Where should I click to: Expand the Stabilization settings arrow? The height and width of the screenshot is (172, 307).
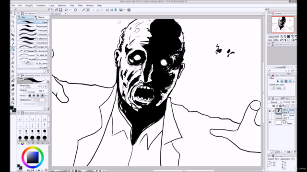(x=46, y=100)
